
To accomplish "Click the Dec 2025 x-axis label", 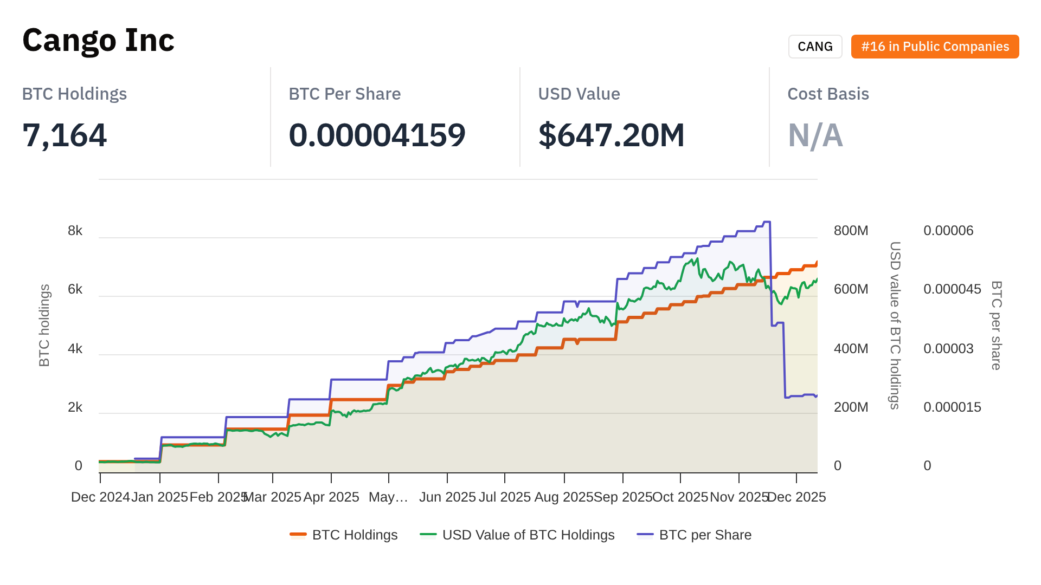I will (796, 497).
